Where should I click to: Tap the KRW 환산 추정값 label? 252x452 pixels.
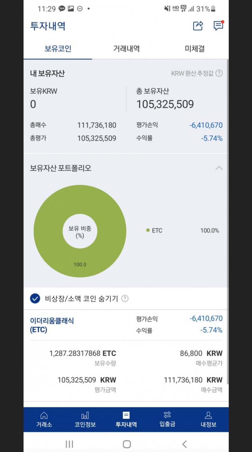point(192,73)
